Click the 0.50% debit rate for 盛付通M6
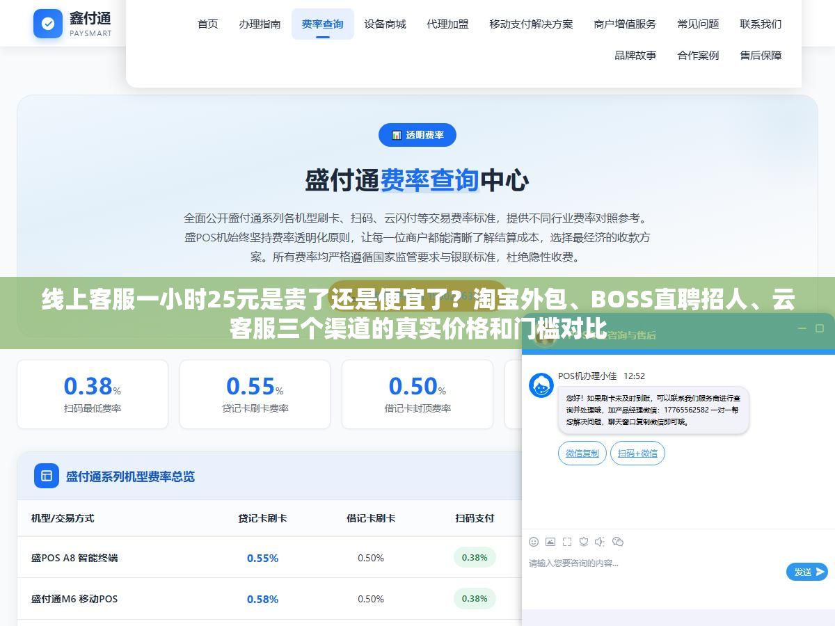 [371, 599]
